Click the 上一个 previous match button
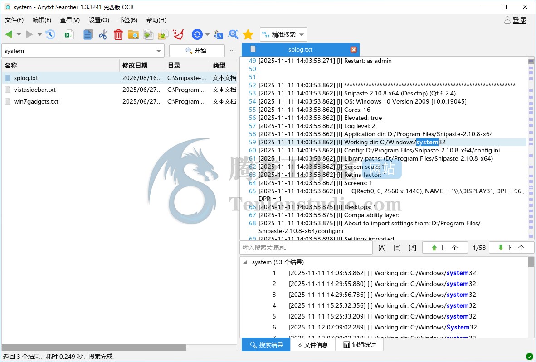The image size is (536, 362). (x=445, y=248)
